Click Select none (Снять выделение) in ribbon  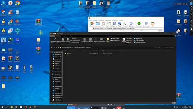139,40
